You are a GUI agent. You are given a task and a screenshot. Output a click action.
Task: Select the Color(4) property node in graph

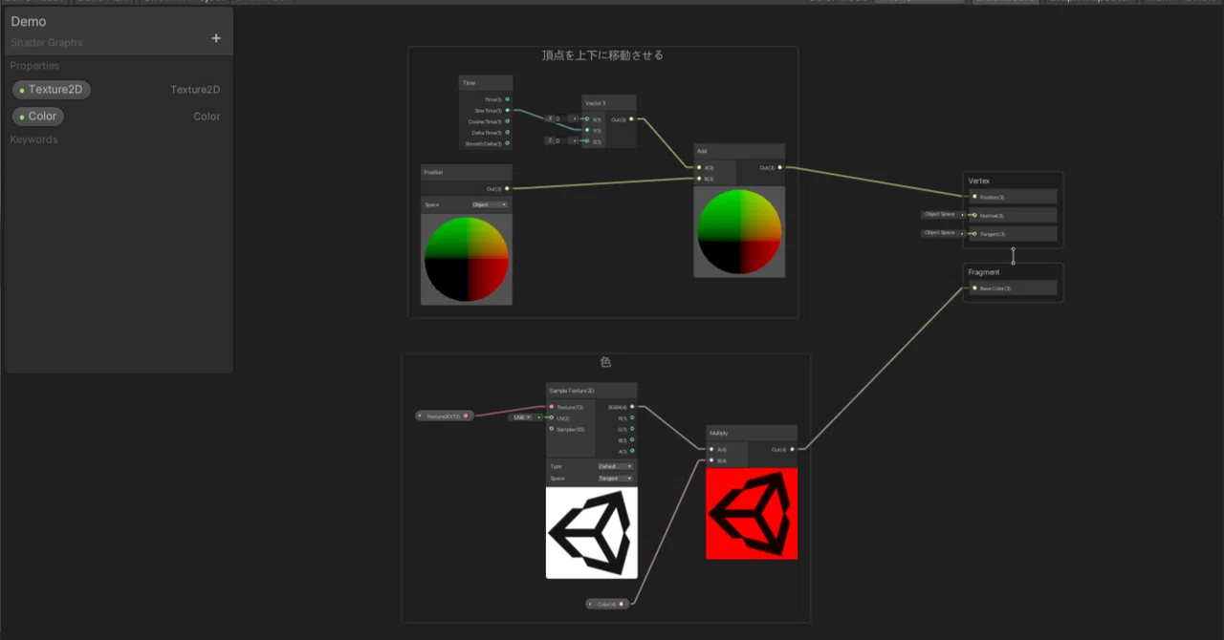(607, 604)
